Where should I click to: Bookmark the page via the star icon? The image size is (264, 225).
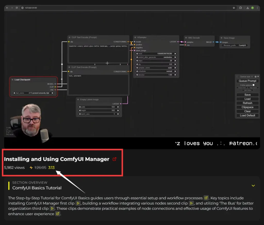234,8
